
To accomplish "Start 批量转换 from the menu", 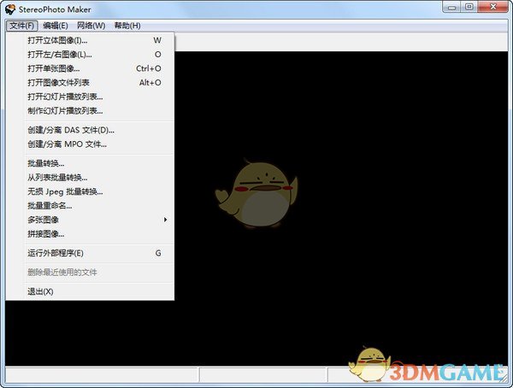I will pos(46,163).
